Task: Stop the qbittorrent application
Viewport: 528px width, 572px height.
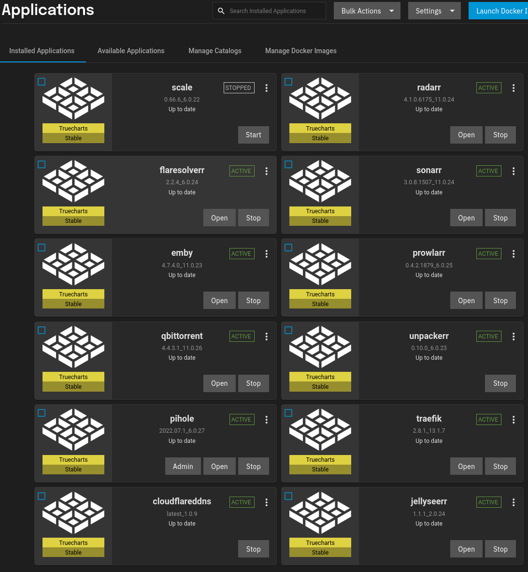Action: tap(254, 383)
